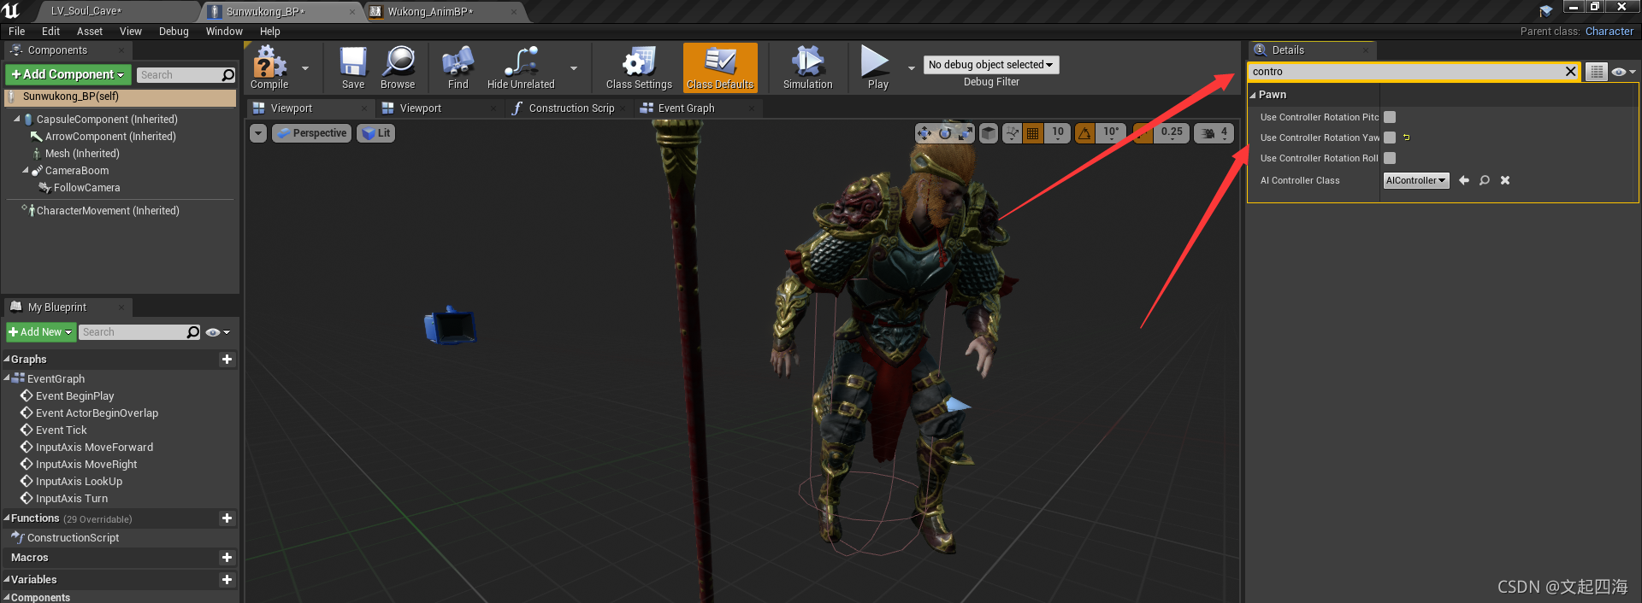Click the coordinate system cube icon
The height and width of the screenshot is (603, 1642).
[x=989, y=133]
